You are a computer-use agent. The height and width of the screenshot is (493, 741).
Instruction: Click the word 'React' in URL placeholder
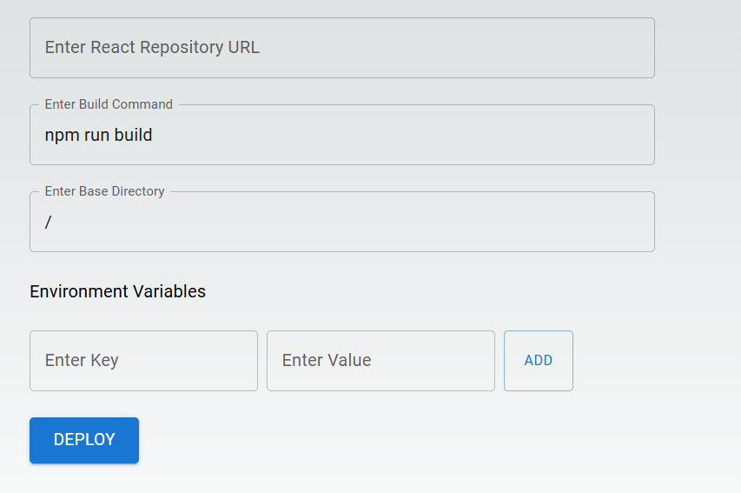114,48
